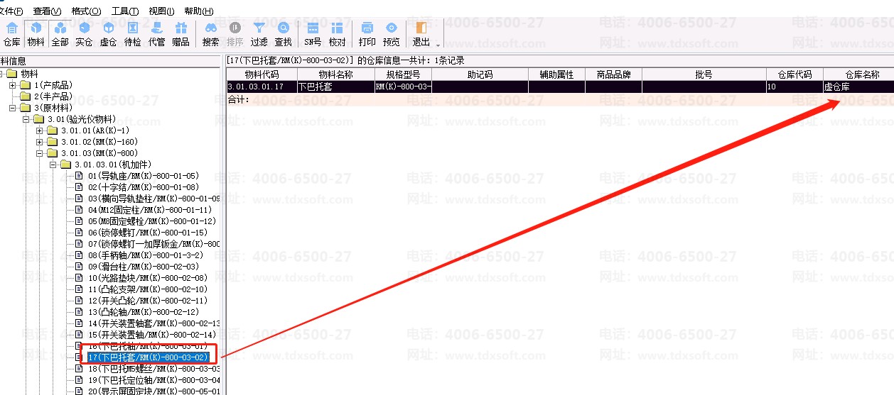Toggle the 物料 view button in toolbar

click(x=36, y=34)
